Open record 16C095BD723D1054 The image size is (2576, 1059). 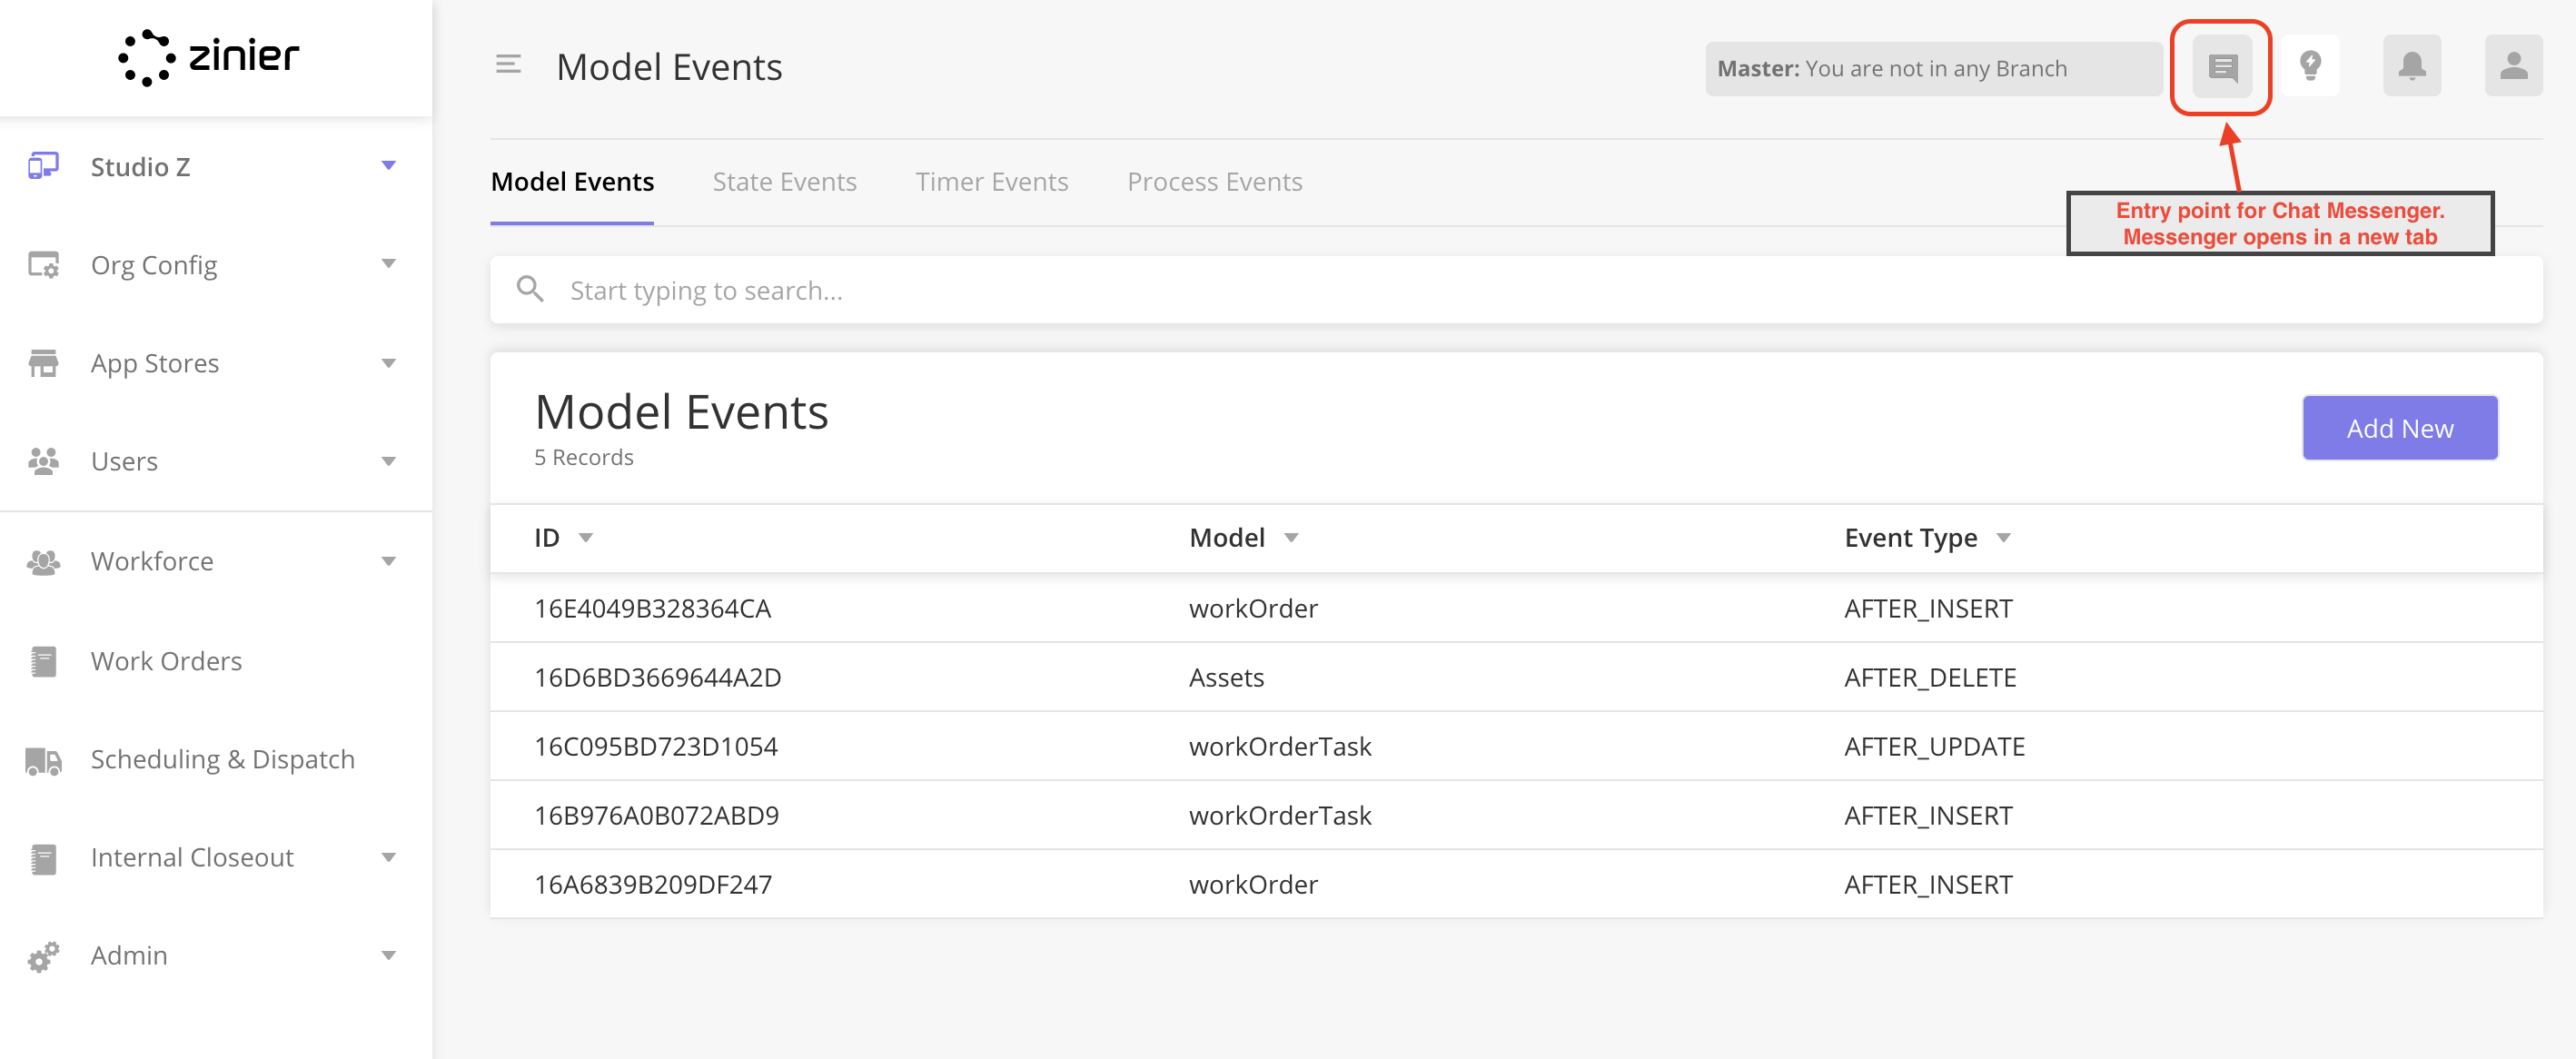tap(1516, 746)
